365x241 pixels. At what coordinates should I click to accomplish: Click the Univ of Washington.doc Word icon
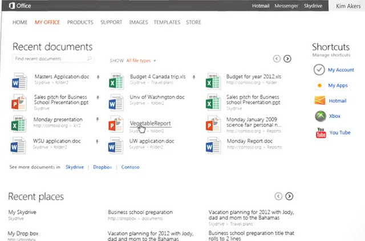pos(116,103)
